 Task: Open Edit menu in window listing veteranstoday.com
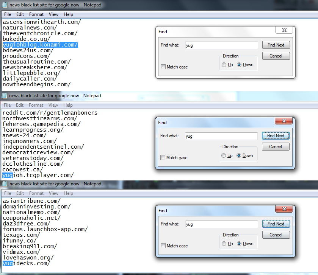pyautogui.click(x=20, y=105)
